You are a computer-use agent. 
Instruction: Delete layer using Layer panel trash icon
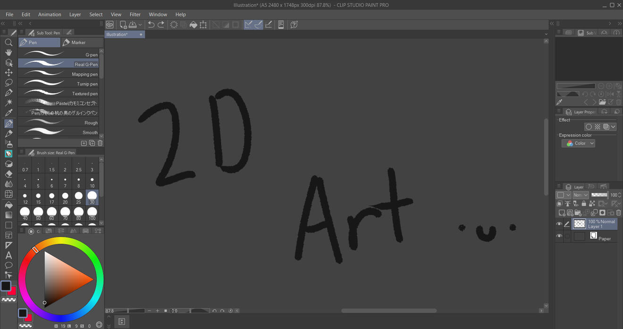tap(618, 213)
